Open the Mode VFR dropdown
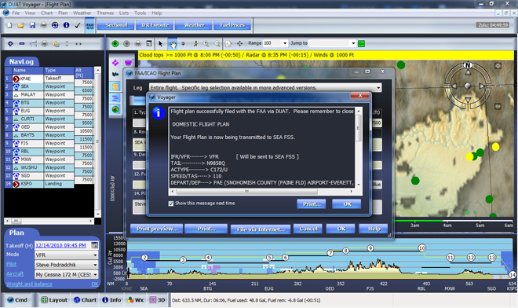The width and height of the screenshot is (518, 308). [x=95, y=255]
